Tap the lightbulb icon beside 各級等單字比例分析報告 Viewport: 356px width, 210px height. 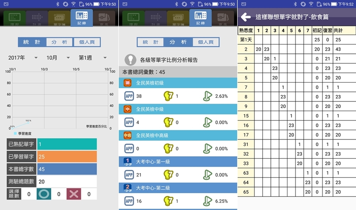(131, 60)
